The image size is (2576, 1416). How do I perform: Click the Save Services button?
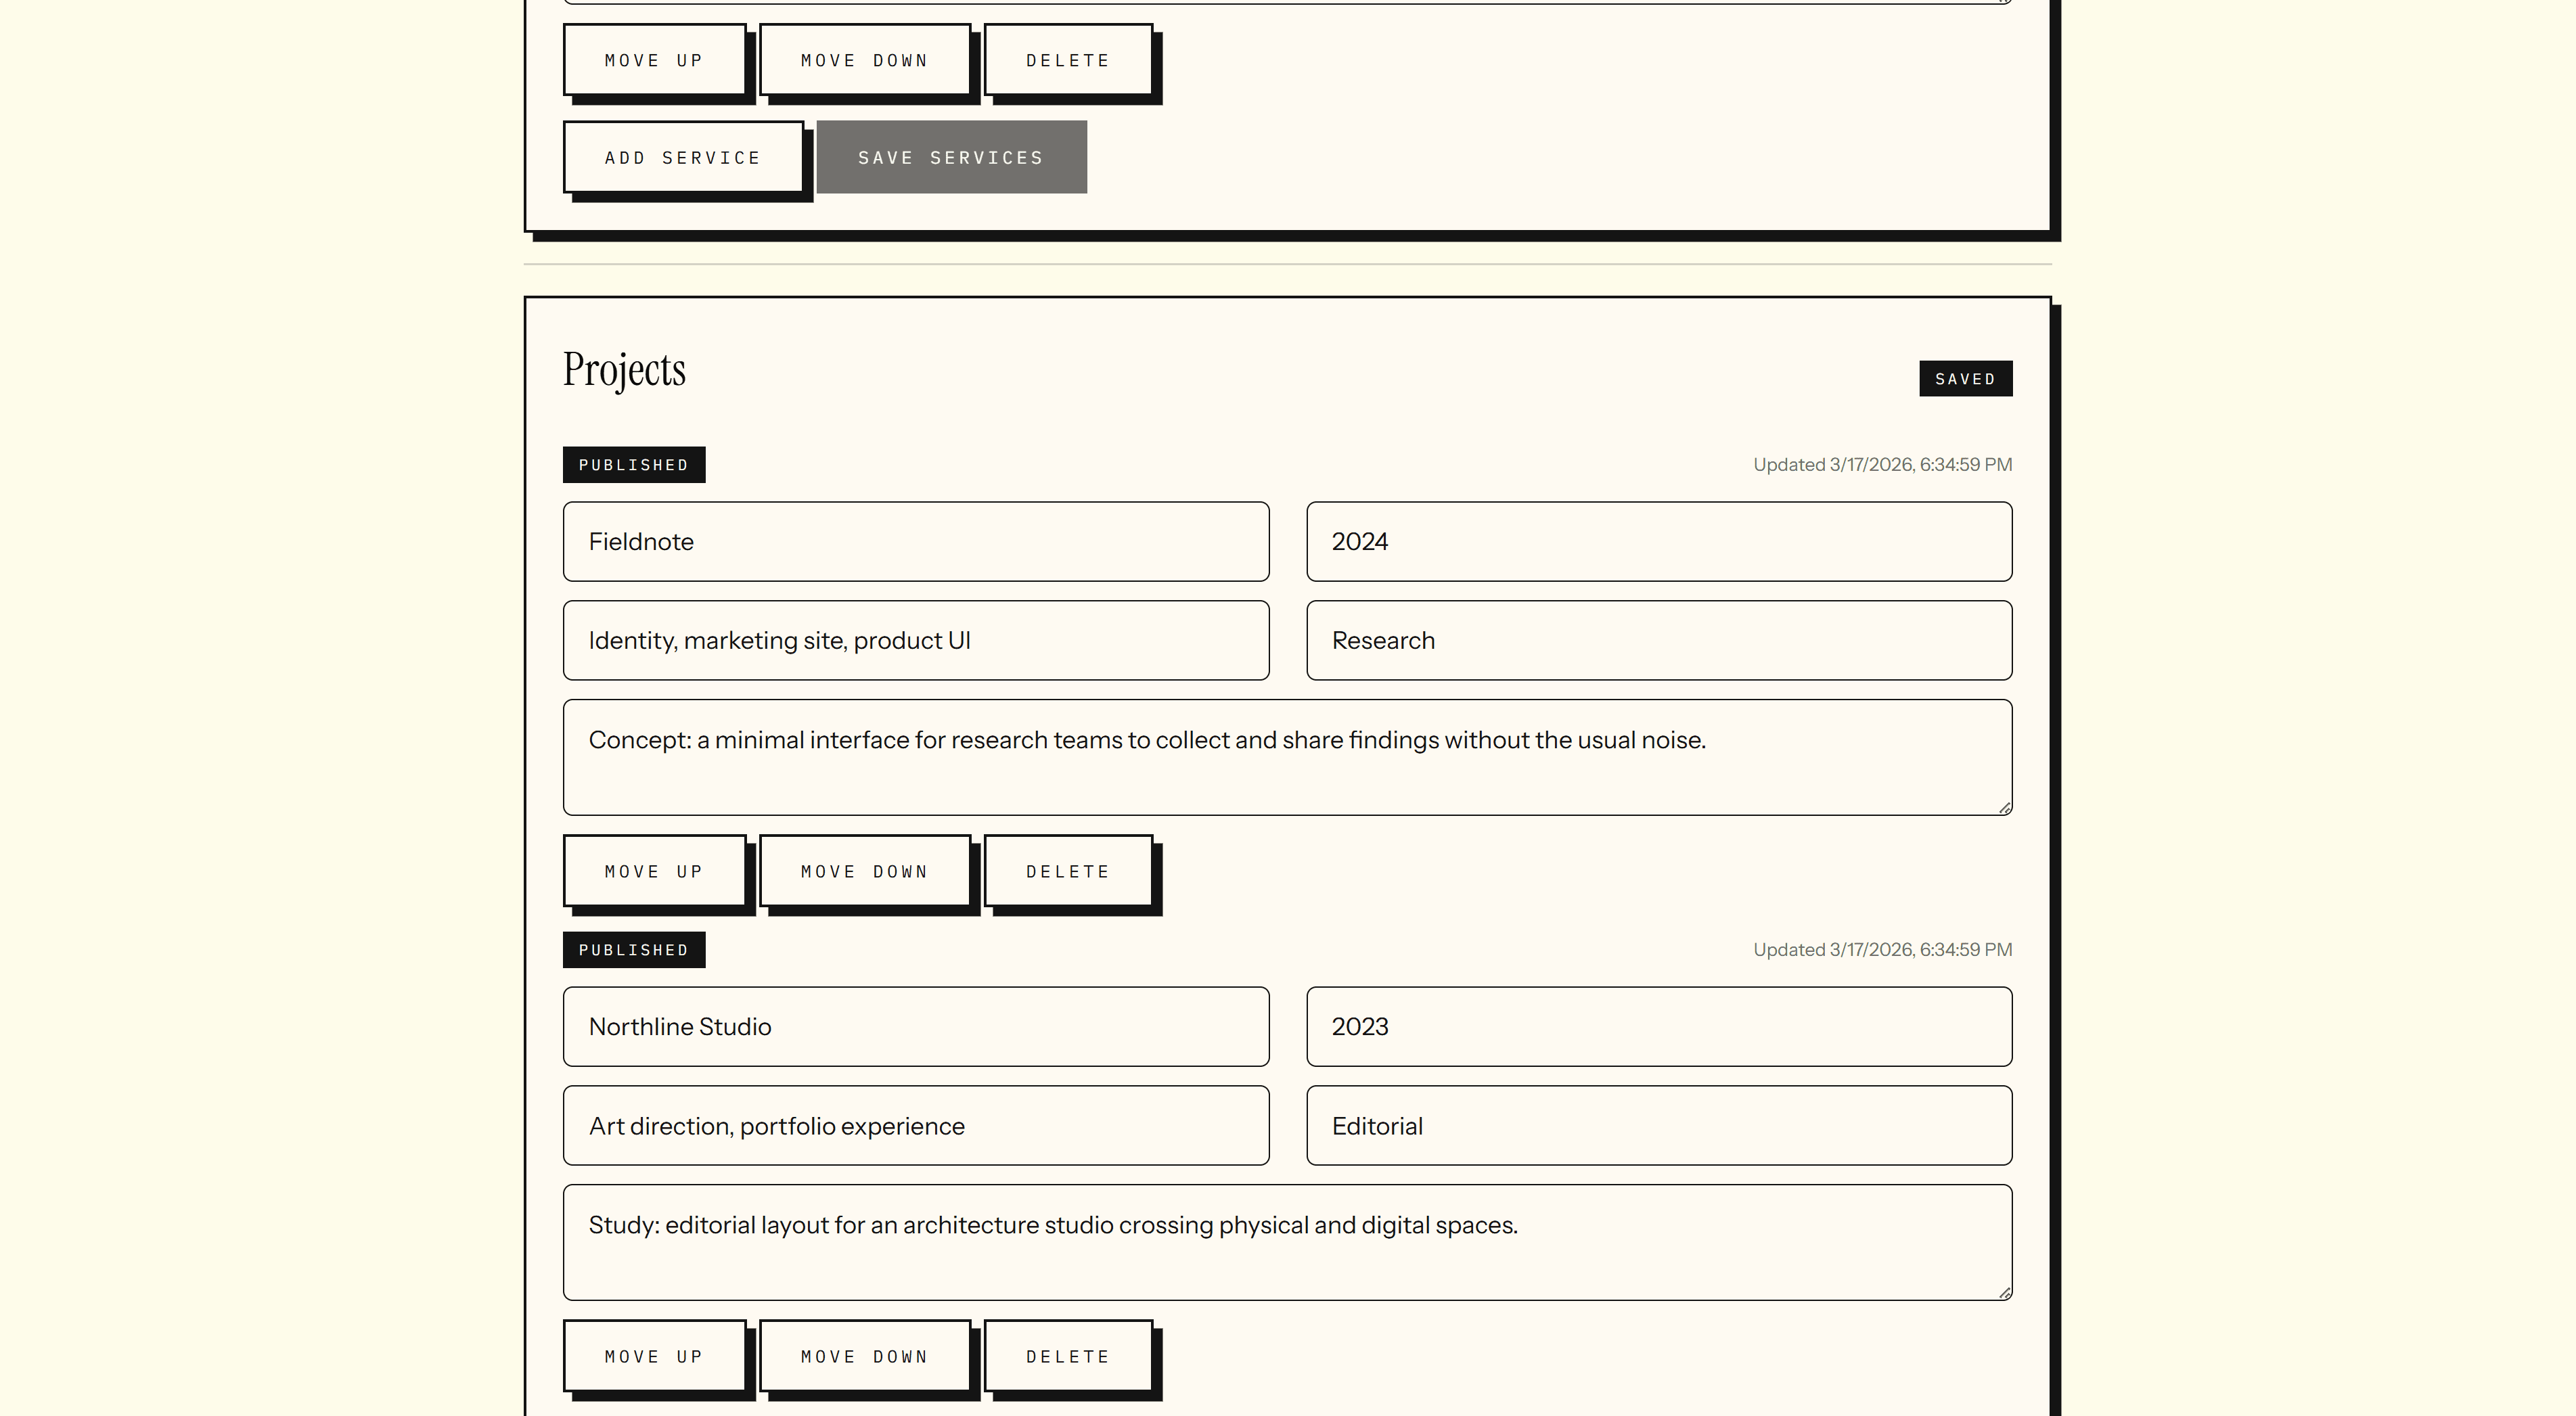coord(950,157)
